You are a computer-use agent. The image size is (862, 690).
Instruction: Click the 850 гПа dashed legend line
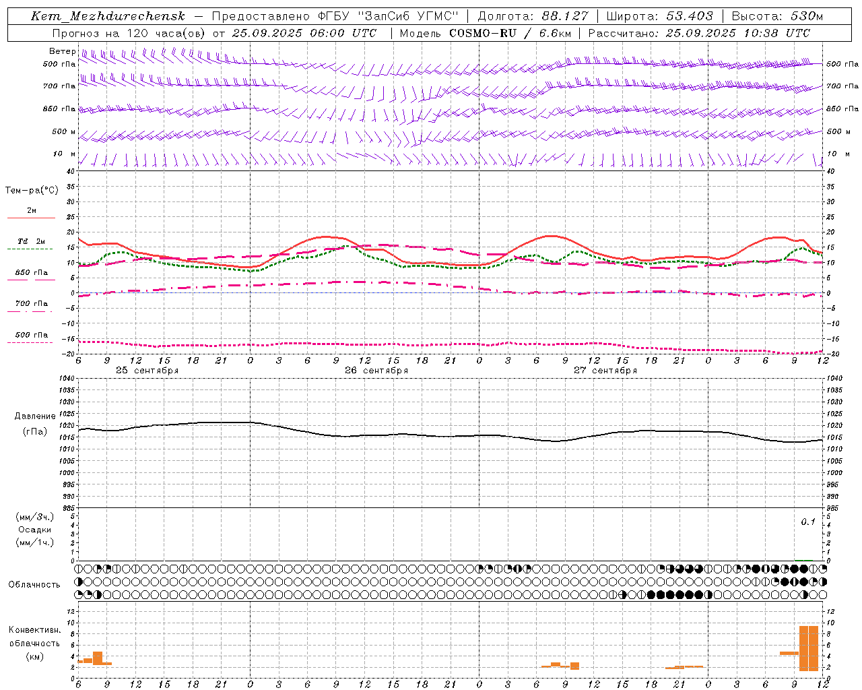(30, 280)
